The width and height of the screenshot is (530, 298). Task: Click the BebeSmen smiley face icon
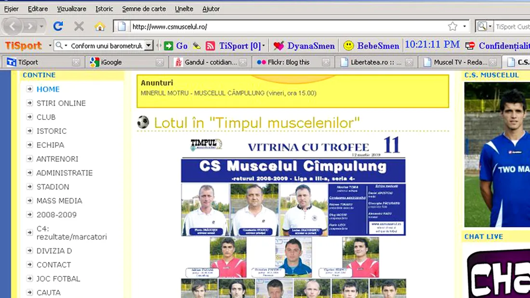(x=348, y=46)
